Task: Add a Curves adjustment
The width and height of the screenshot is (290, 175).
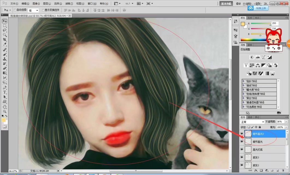Action: (x=264, y=57)
